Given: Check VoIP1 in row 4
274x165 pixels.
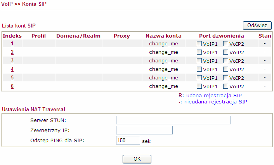Looking at the screenshot, I should 199,69.
